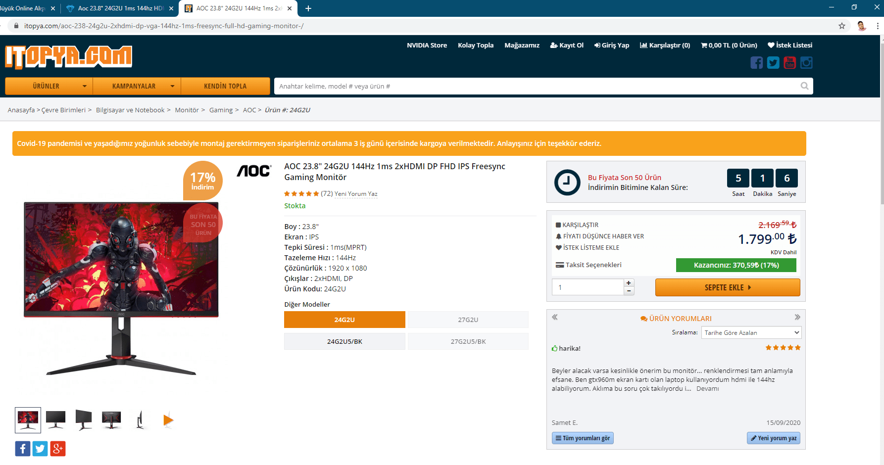Expand the KAMPANYALAR dropdown menu

click(x=137, y=86)
